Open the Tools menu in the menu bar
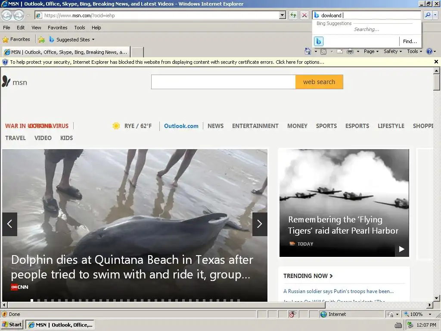The height and width of the screenshot is (331, 441). coord(80,28)
